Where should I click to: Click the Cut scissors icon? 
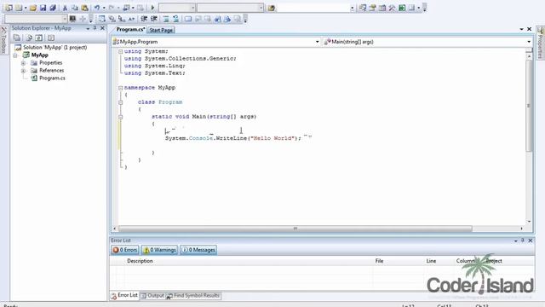coord(65,8)
